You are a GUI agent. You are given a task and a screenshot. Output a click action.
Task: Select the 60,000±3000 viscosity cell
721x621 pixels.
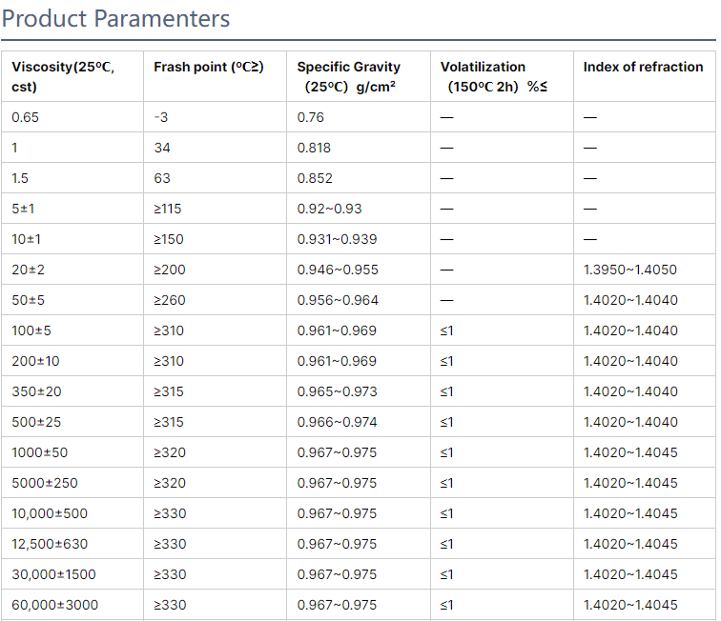click(x=54, y=605)
